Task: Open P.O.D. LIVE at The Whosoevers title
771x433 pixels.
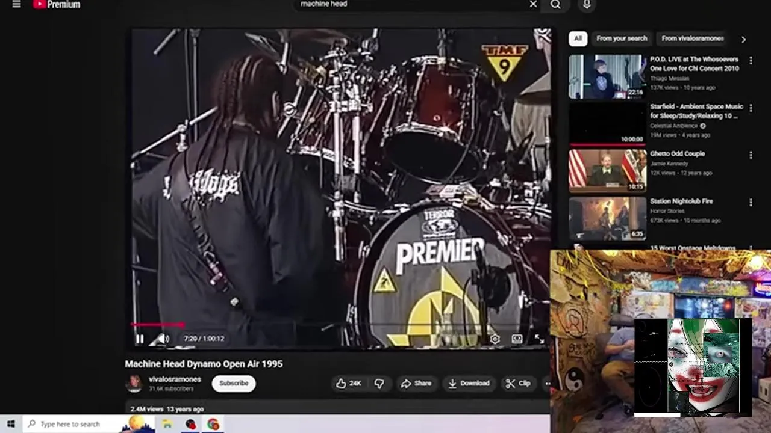Action: (695, 64)
